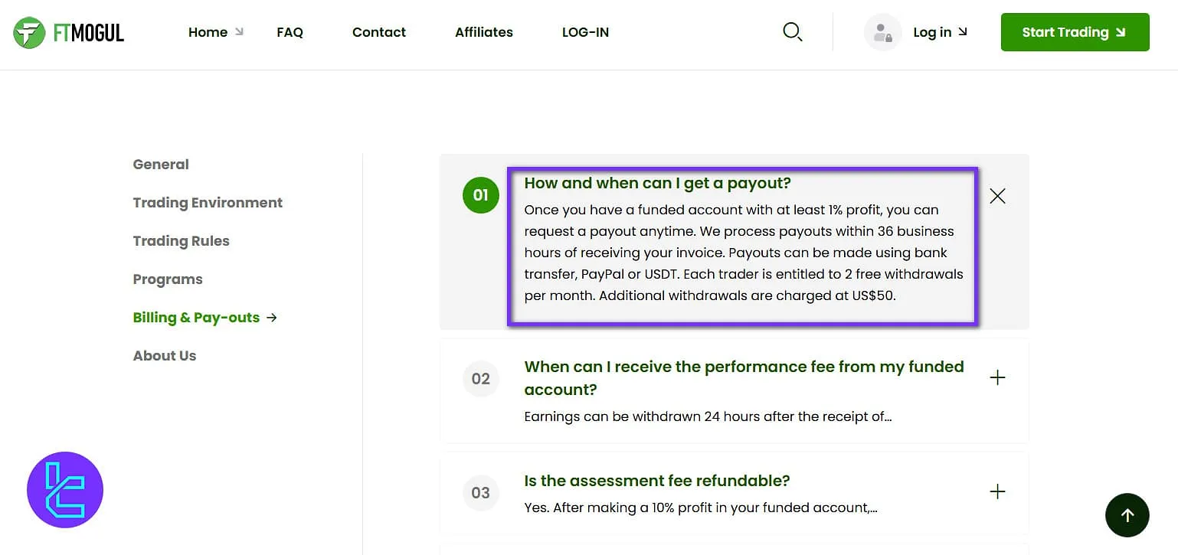Go to the Affiliates page

click(x=483, y=32)
